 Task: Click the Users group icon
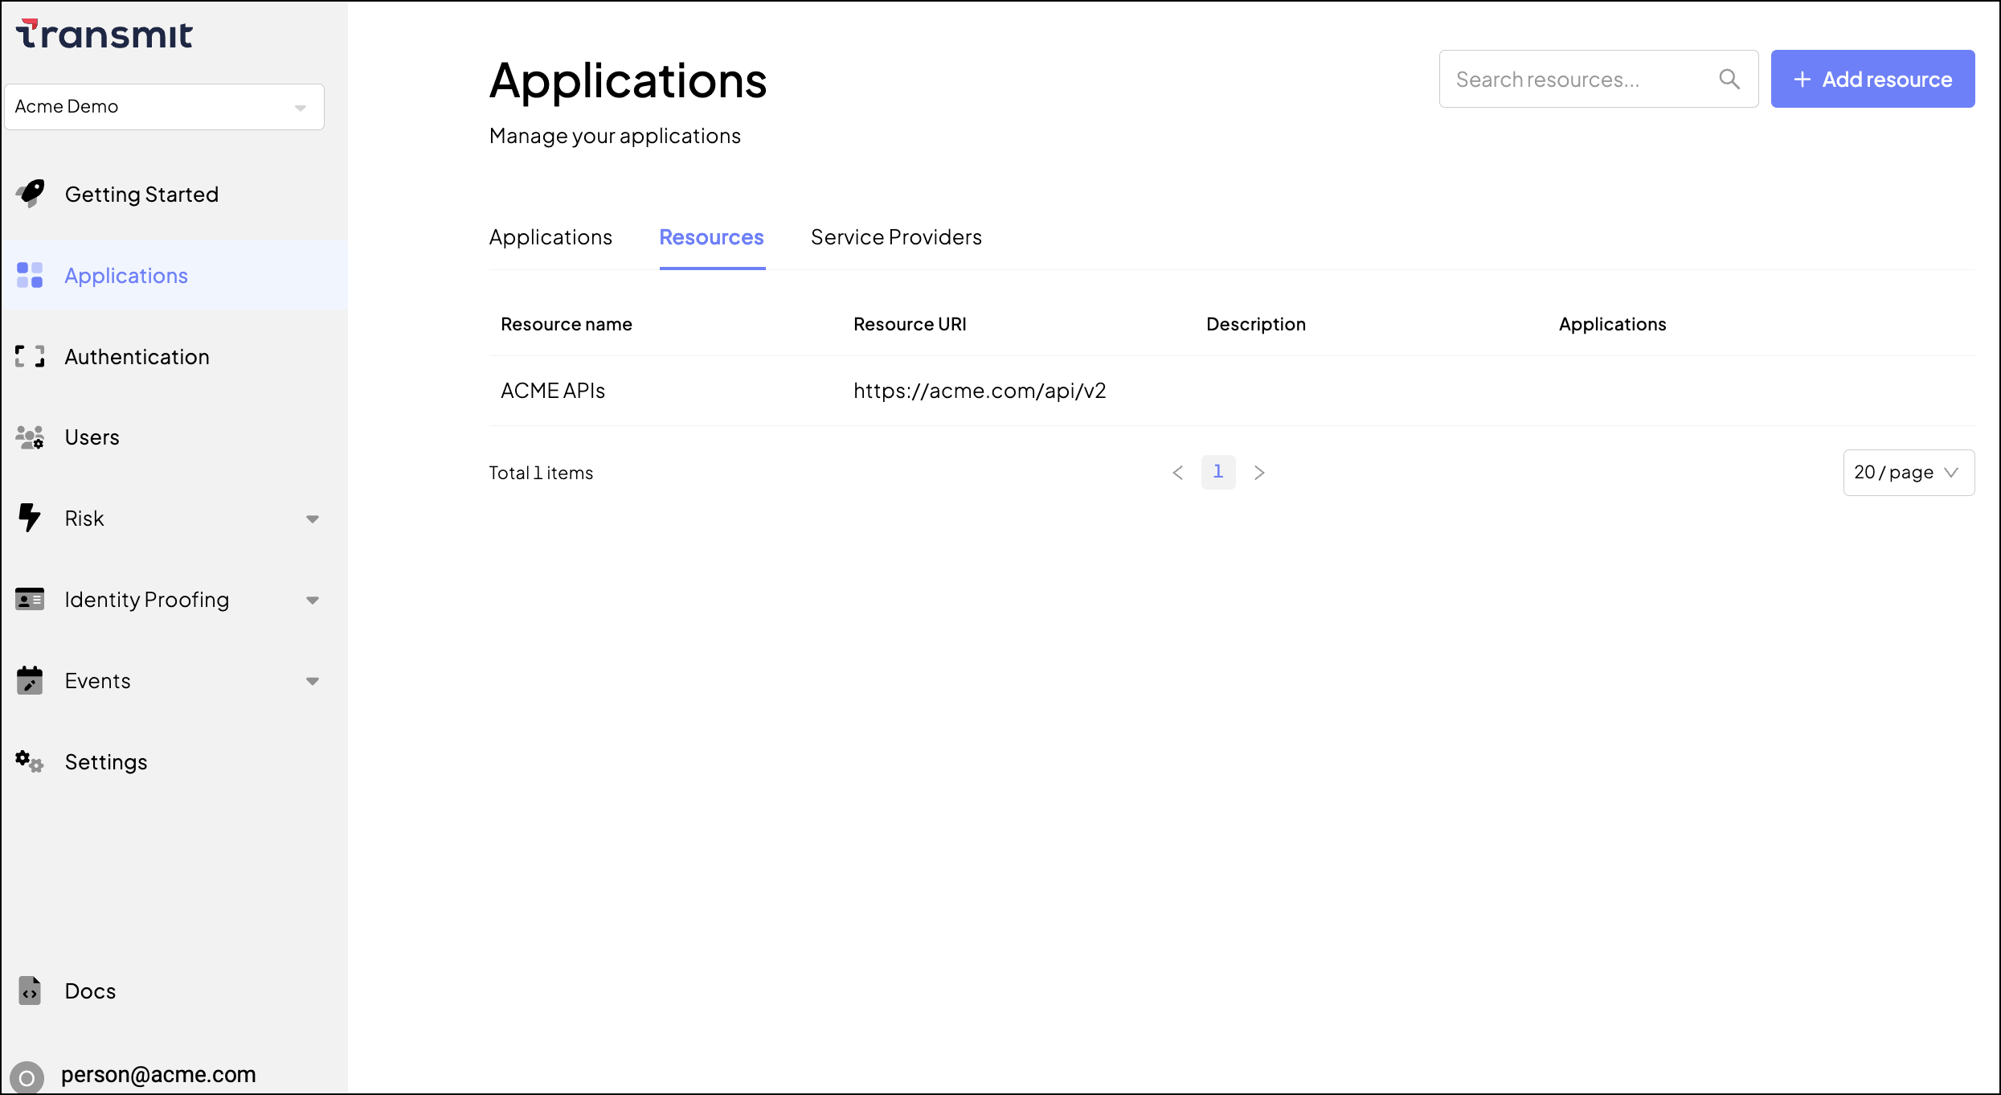click(x=30, y=437)
